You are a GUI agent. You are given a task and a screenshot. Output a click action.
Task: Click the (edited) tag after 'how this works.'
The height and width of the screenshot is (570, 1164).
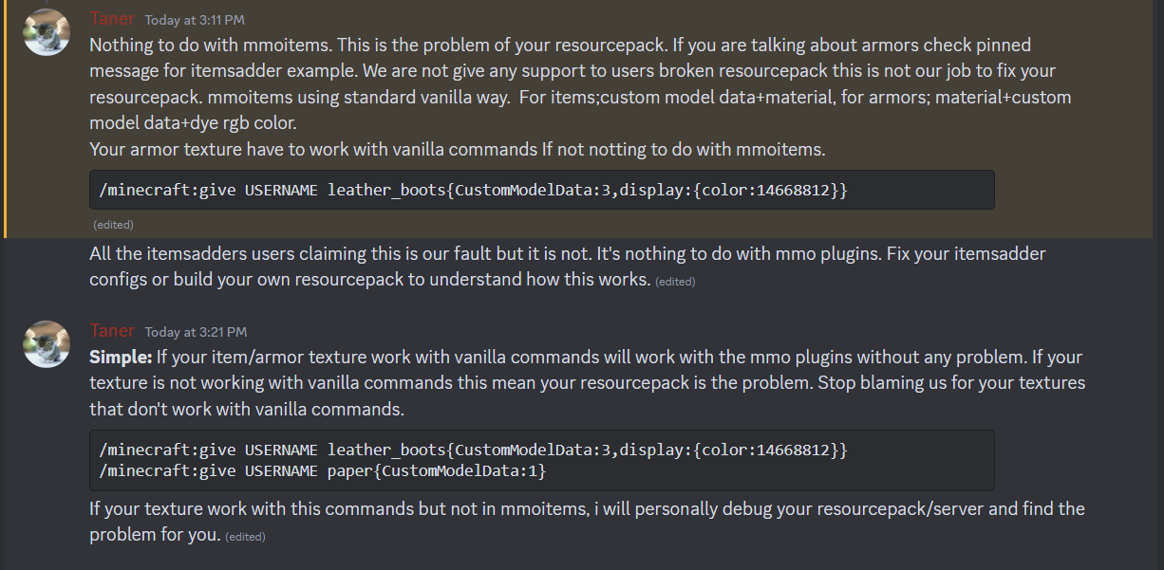pos(675,282)
